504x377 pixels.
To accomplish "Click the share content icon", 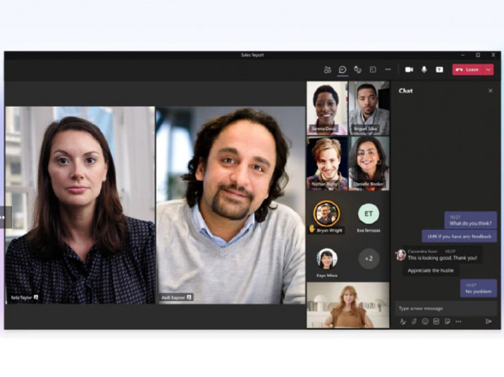I will tap(439, 70).
